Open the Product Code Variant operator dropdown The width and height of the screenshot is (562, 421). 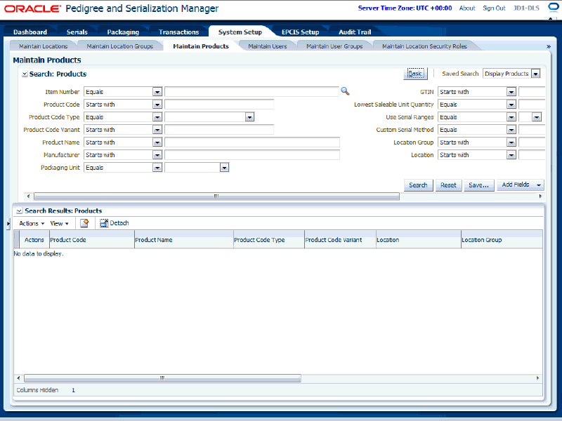(157, 130)
